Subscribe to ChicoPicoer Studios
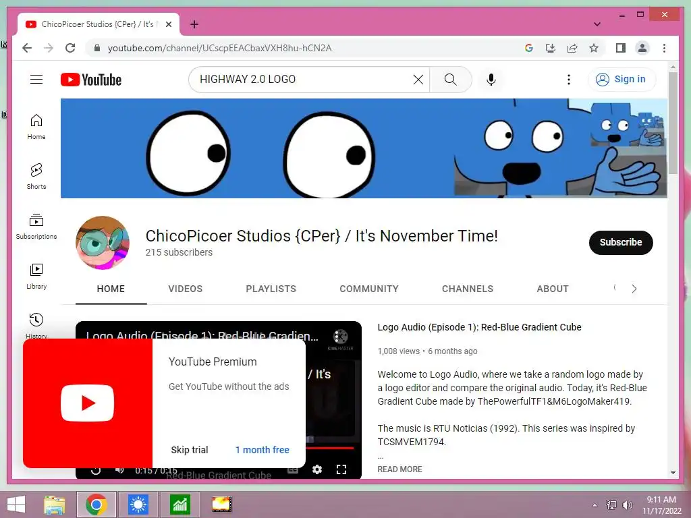 (621, 242)
